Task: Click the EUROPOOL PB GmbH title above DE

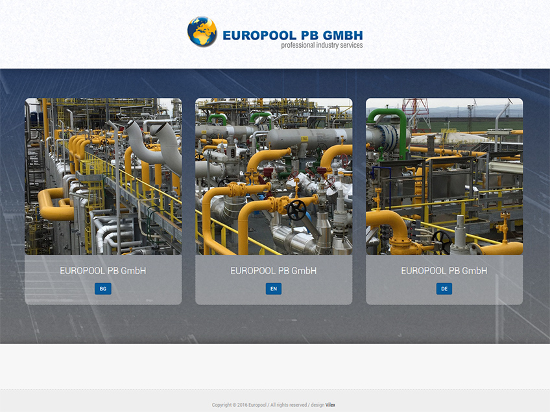Action: click(x=444, y=271)
